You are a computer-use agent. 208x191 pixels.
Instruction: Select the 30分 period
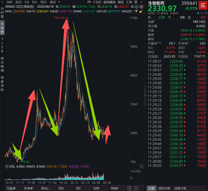53,2
